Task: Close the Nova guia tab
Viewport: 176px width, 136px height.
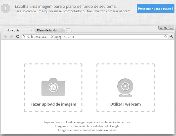Action: [x=32, y=30]
